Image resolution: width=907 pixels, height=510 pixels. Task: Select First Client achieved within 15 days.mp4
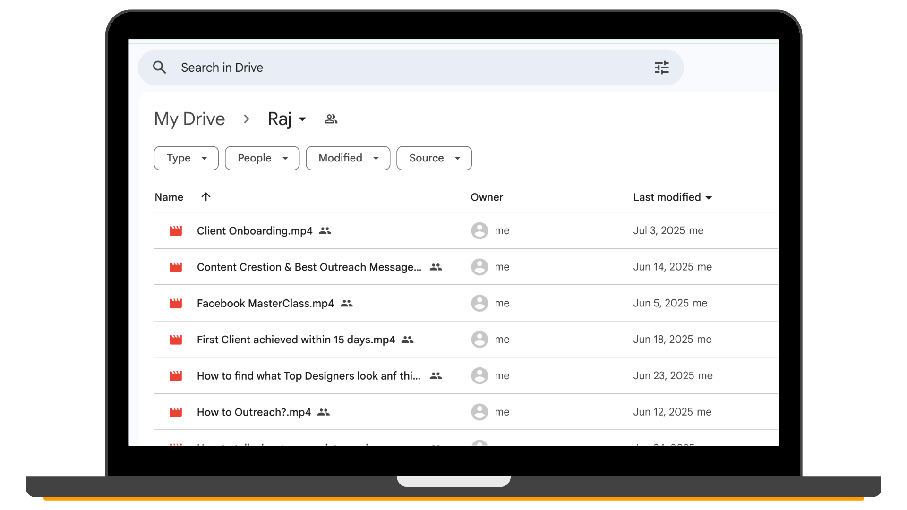296,340
